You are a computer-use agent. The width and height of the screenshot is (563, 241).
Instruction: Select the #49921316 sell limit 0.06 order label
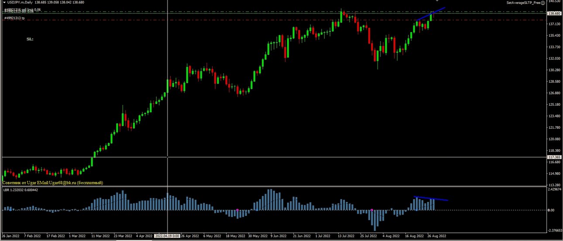(23, 10)
